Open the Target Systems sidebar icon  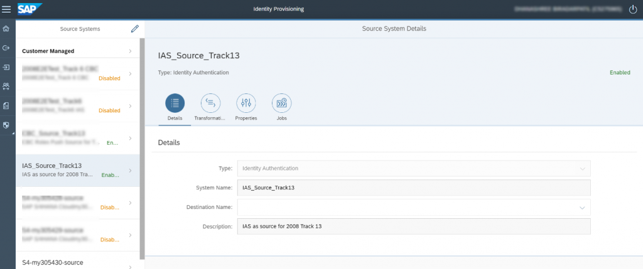6,67
